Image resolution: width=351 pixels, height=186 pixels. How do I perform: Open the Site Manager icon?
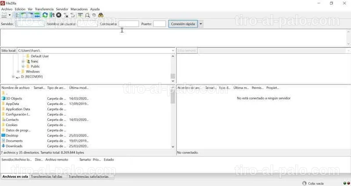pyautogui.click(x=4, y=15)
